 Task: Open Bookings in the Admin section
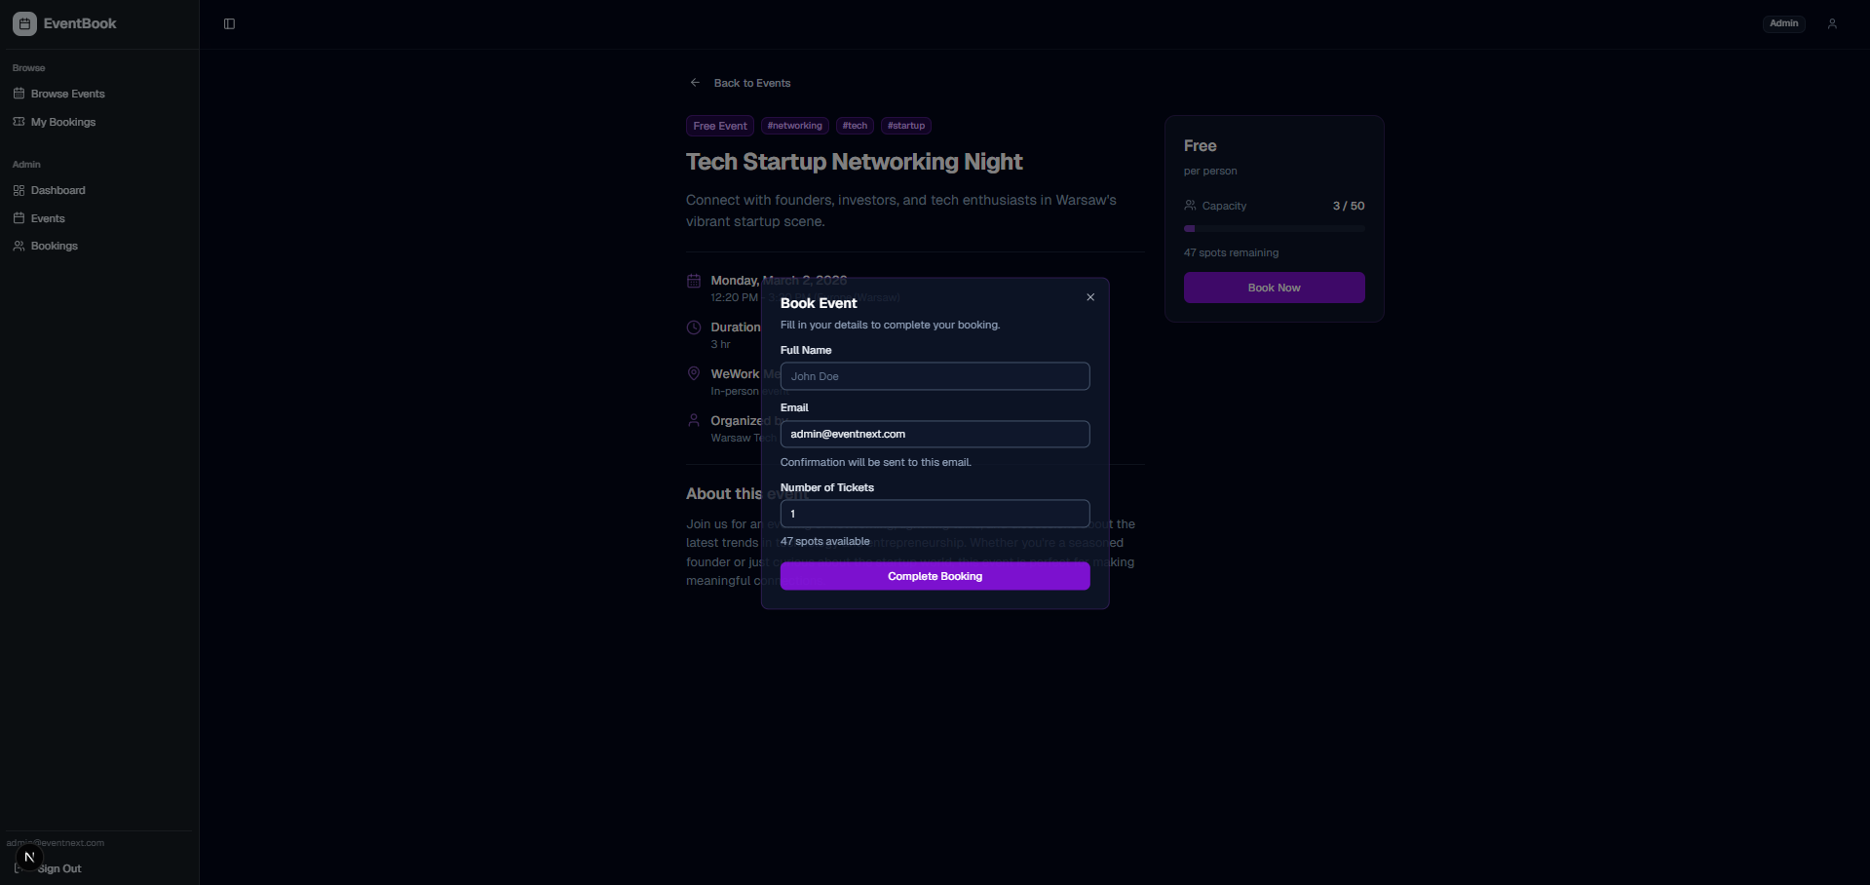click(x=52, y=246)
